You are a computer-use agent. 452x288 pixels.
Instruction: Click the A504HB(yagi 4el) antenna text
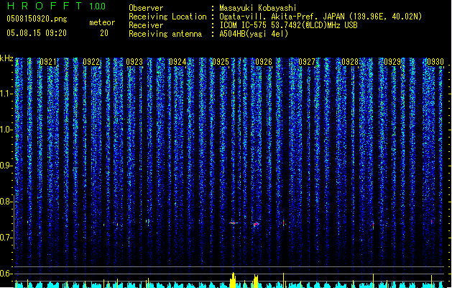(254, 34)
